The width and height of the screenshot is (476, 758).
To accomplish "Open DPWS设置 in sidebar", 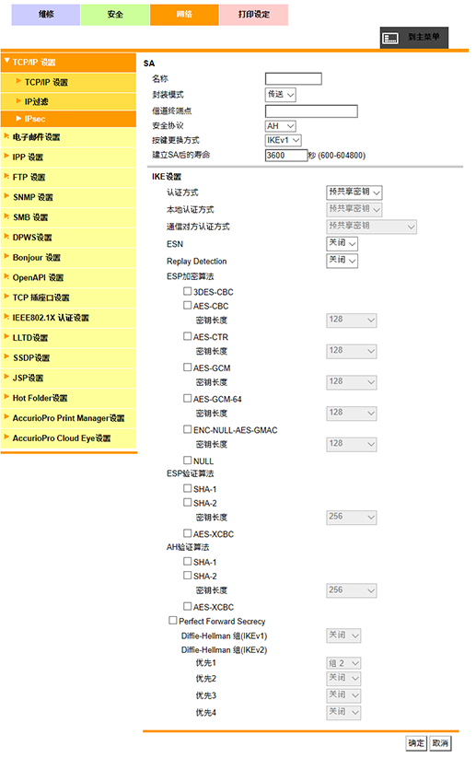I will pyautogui.click(x=69, y=238).
